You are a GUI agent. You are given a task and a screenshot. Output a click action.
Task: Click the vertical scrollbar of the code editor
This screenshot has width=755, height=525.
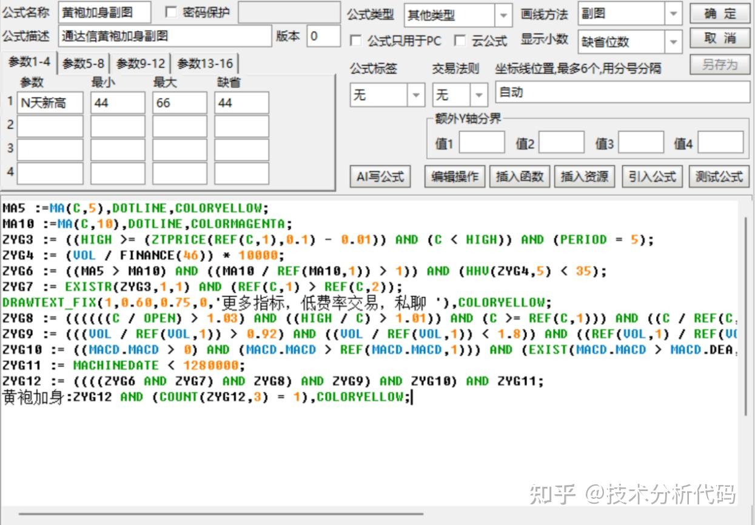point(745,315)
